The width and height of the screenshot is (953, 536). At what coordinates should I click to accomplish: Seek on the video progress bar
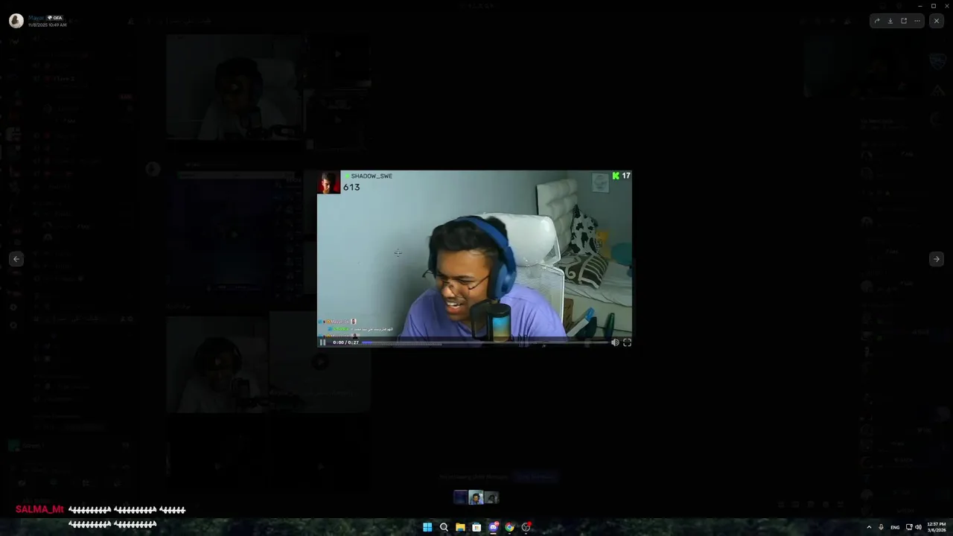pos(485,342)
